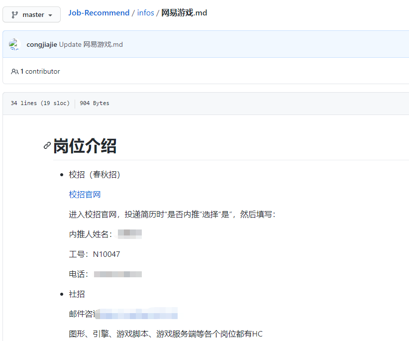Screen dimensions: 409x341
Task: Click the 内推人姓名 label
Action: tap(91, 234)
